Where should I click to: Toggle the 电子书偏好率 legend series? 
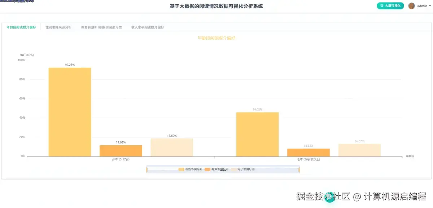coord(242,169)
